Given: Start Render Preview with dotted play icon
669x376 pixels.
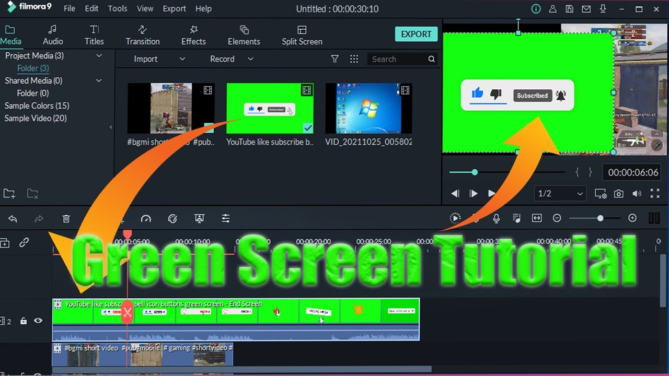Looking at the screenshot, I should [x=455, y=218].
